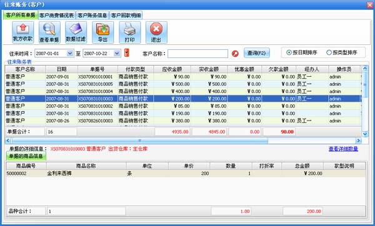The width and height of the screenshot is (375, 226).
Task: Switch to 客户消费情况表 tab
Action: pyautogui.click(x=57, y=16)
